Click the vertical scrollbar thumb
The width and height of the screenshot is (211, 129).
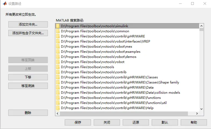[201, 30]
